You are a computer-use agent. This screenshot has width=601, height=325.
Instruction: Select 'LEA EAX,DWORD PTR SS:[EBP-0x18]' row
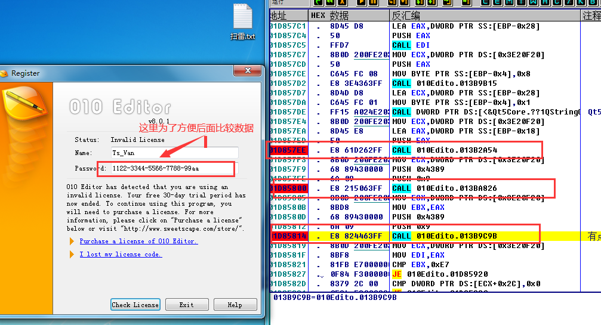point(466,131)
